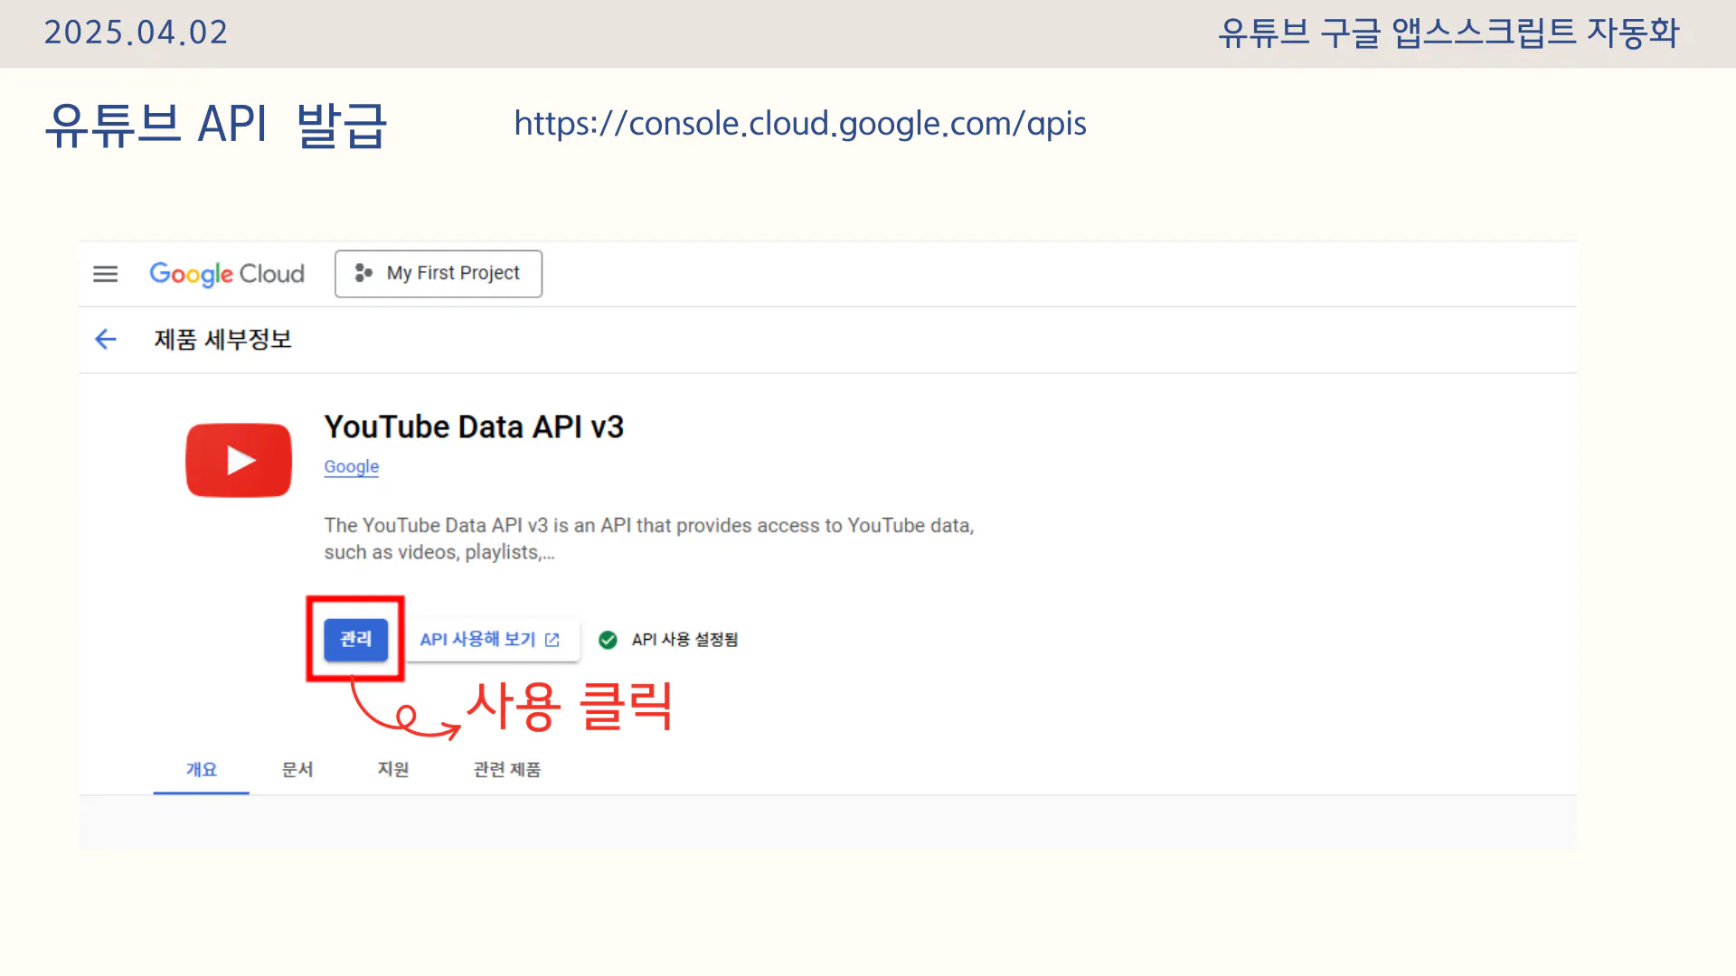Select the 개요 tab
This screenshot has width=1736, height=976.
click(202, 769)
